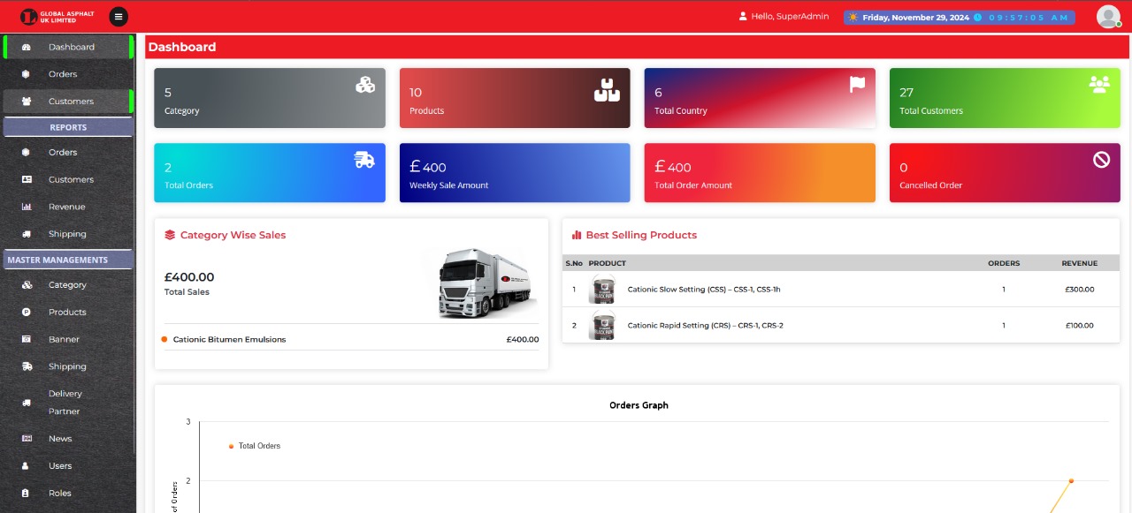Viewport: 1132px width, 513px height.
Task: Open the SuperAdmin profile avatar
Action: (1107, 16)
